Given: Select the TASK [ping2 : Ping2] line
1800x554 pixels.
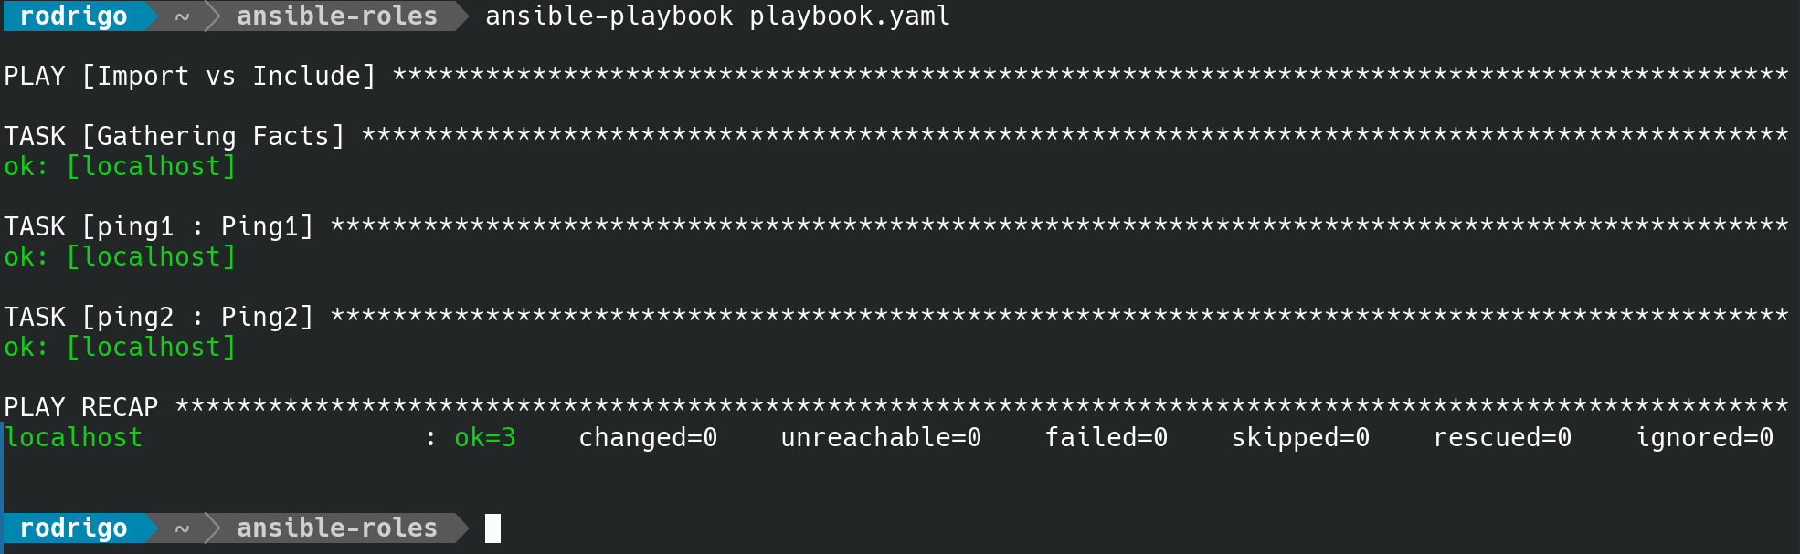Looking at the screenshot, I should 159,317.
